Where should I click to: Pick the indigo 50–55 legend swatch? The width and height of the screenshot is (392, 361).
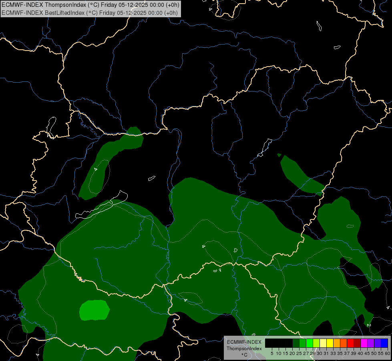click(378, 343)
